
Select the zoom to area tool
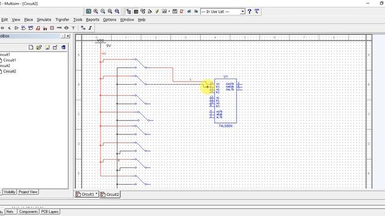pos(110,11)
